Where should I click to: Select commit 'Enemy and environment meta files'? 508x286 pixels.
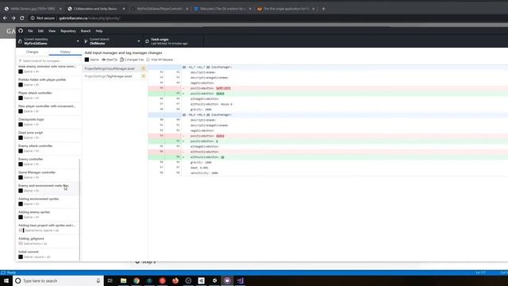[x=48, y=188]
